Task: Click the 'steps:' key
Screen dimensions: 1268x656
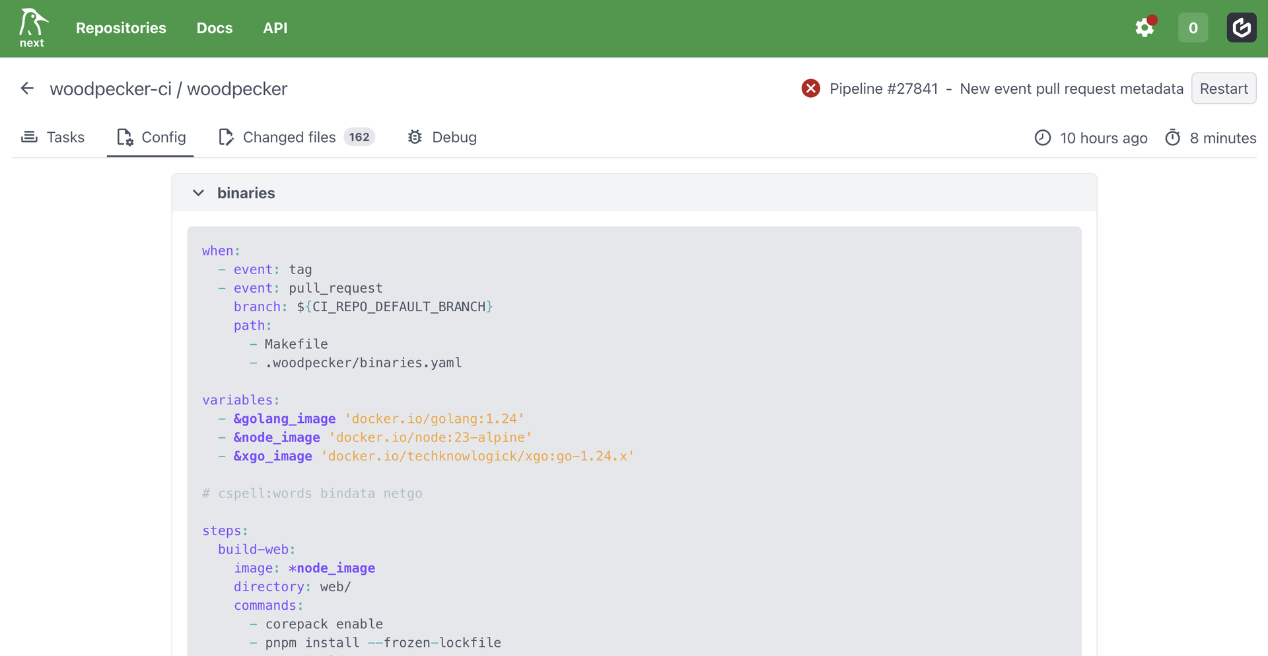Action: 225,531
